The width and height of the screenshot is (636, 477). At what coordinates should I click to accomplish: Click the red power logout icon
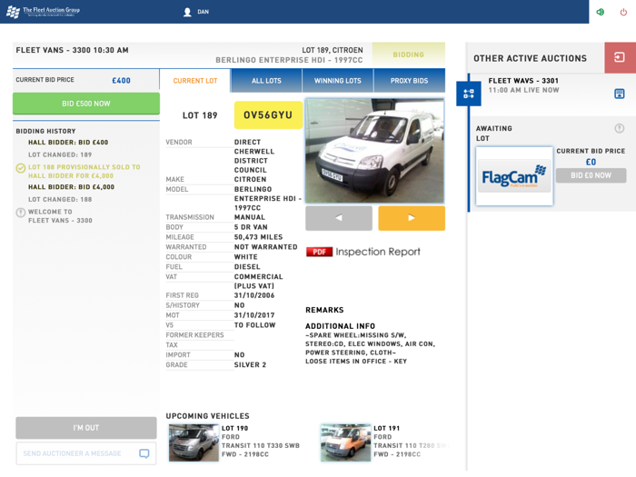tap(623, 12)
